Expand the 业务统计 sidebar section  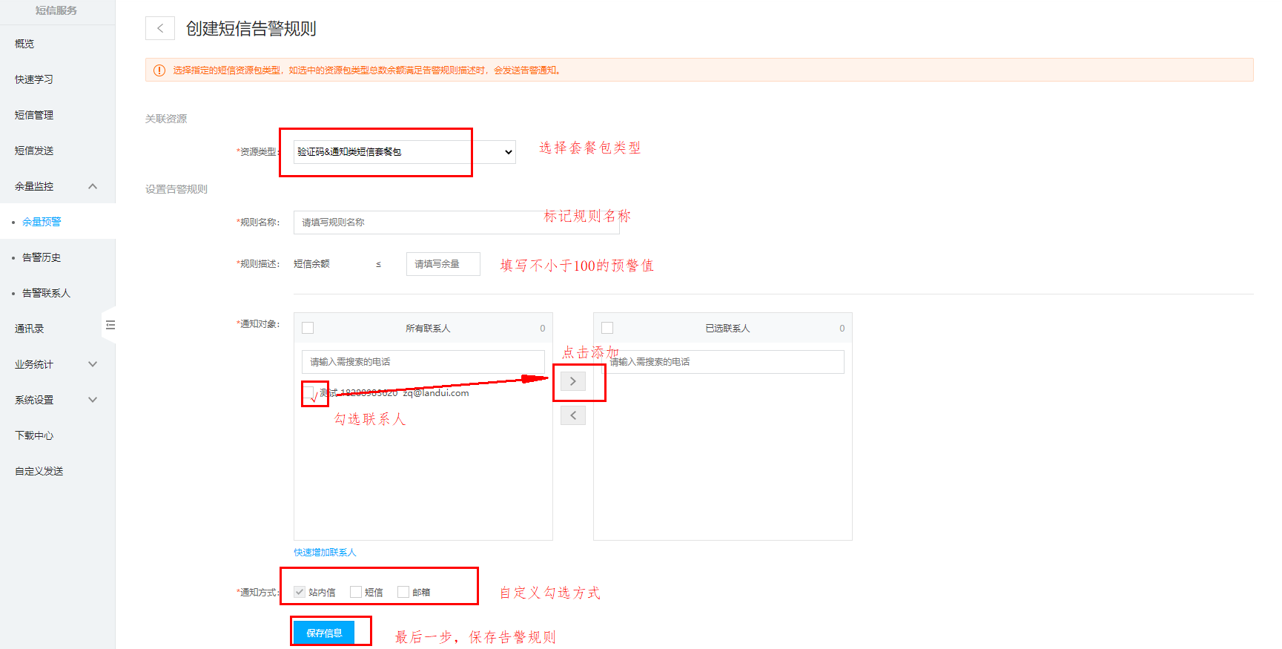tap(93, 364)
